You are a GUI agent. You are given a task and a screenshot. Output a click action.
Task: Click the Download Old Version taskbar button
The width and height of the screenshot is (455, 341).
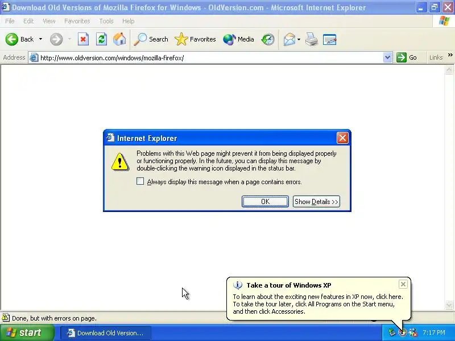(x=106, y=333)
